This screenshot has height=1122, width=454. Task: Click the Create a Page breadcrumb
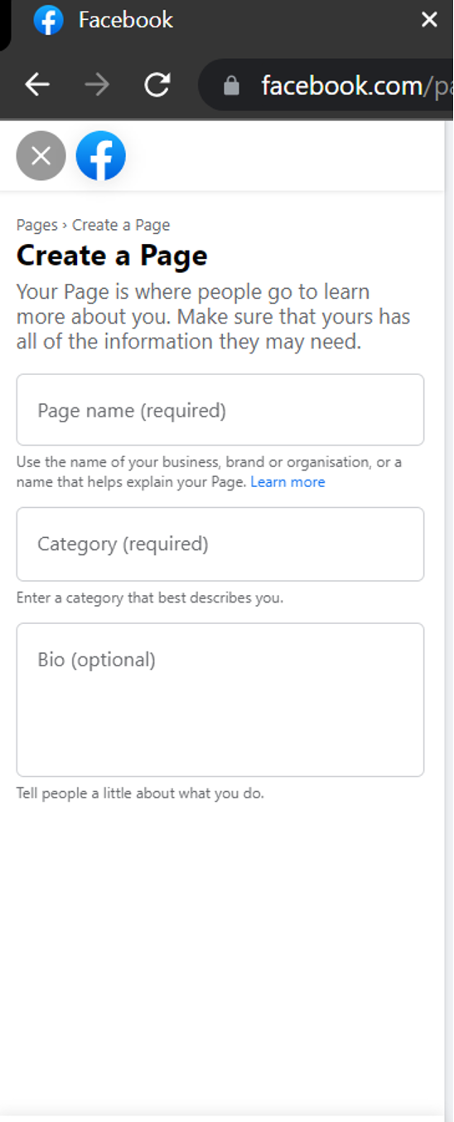(121, 225)
